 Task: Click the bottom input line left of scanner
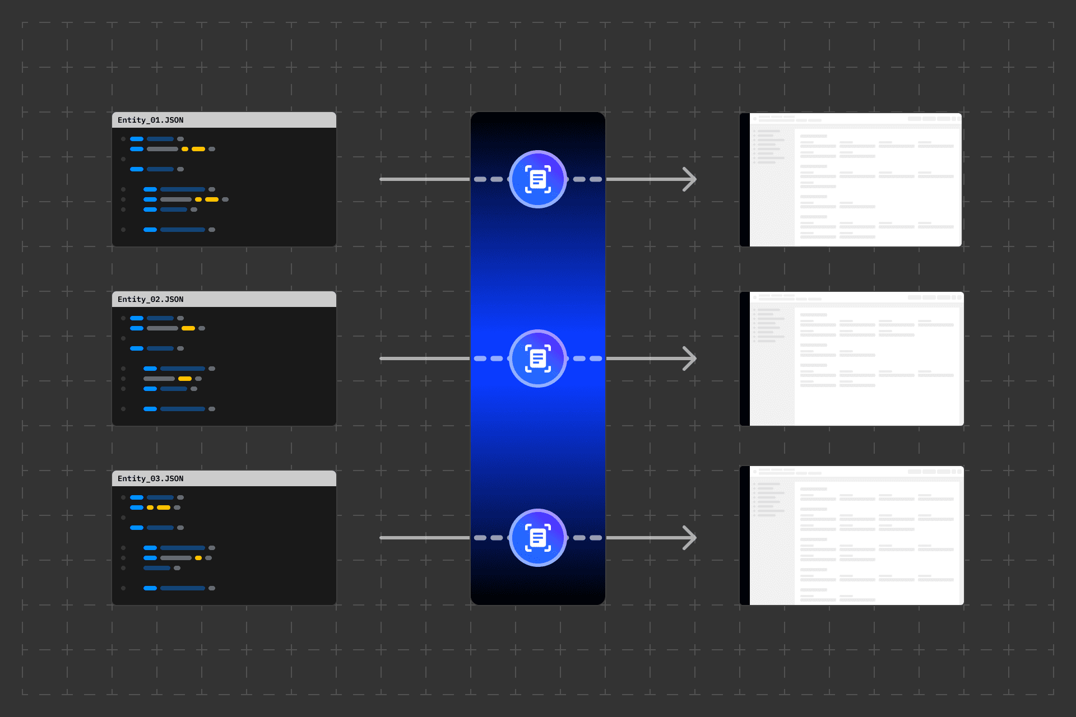424,538
